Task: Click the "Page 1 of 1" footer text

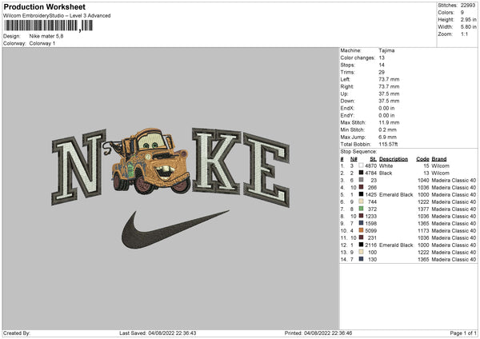Action: [x=463, y=333]
